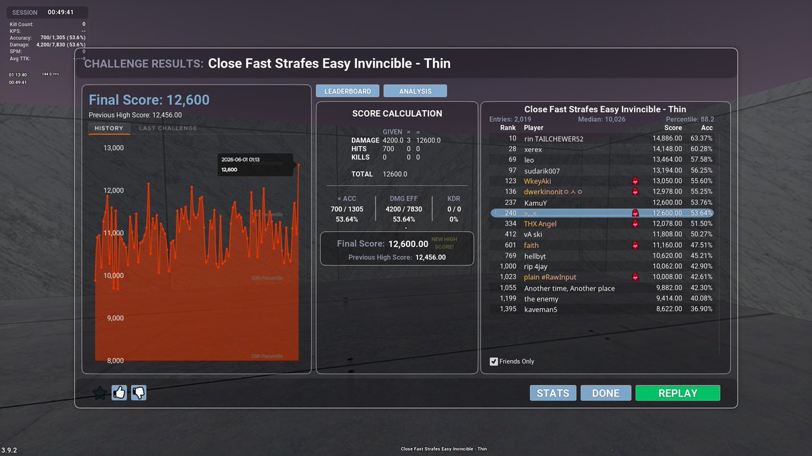
Task: Select player WkeyAki in the leaderboard
Action: (x=539, y=181)
